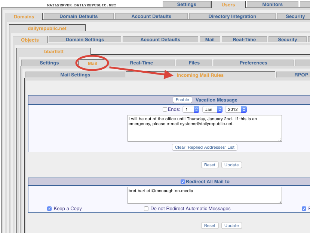Screen dimensions: 310x233
Task: Switch to the RPOP tab
Action: [x=301, y=75]
